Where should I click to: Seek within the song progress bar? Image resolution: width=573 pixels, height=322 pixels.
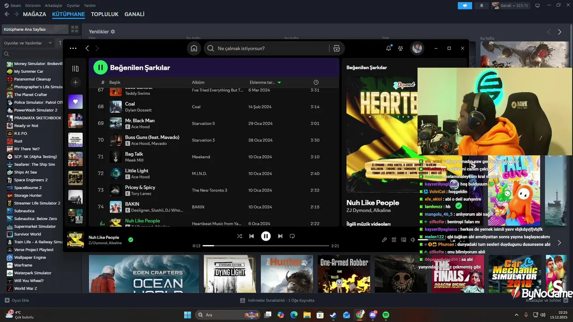coord(265,246)
